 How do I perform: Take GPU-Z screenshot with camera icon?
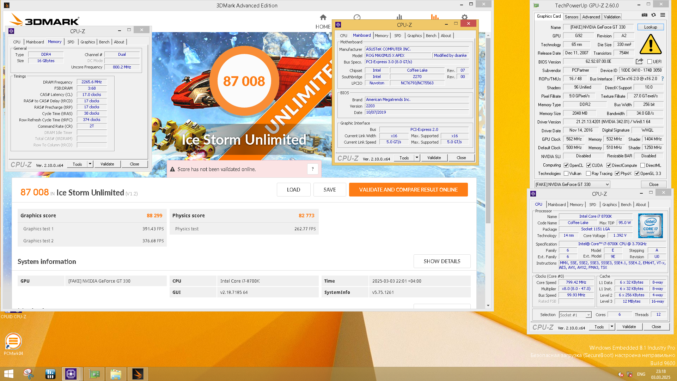(x=644, y=15)
